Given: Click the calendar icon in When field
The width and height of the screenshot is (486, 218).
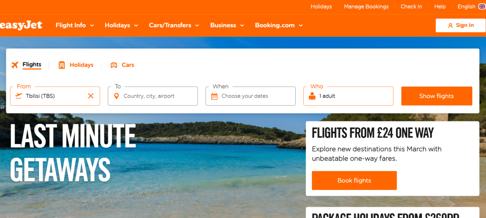Looking at the screenshot, I should (x=214, y=96).
